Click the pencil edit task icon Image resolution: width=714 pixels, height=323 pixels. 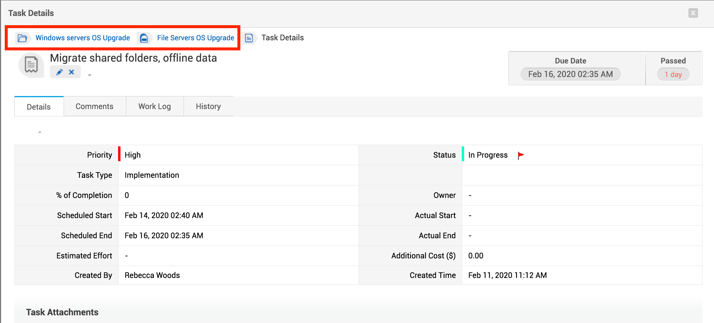(59, 72)
